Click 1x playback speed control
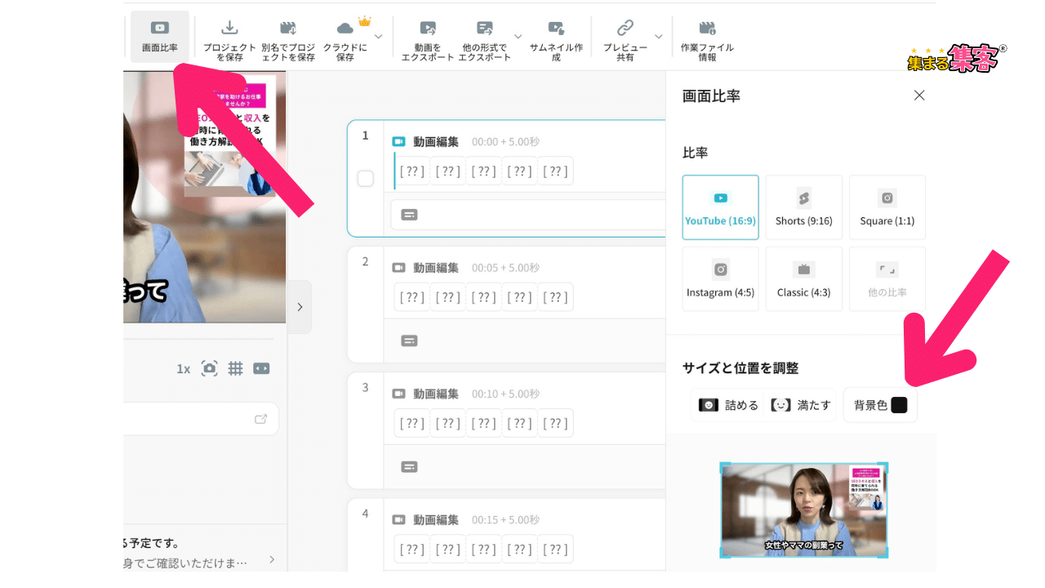1045x588 pixels. tap(183, 369)
